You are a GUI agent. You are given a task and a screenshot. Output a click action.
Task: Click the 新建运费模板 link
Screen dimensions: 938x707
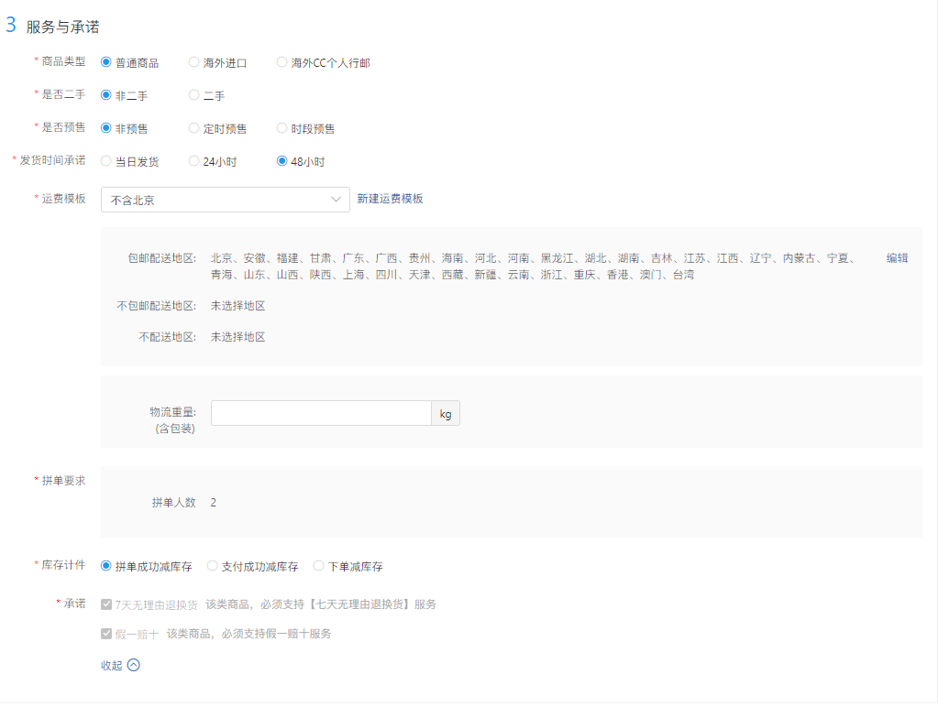[x=390, y=199]
